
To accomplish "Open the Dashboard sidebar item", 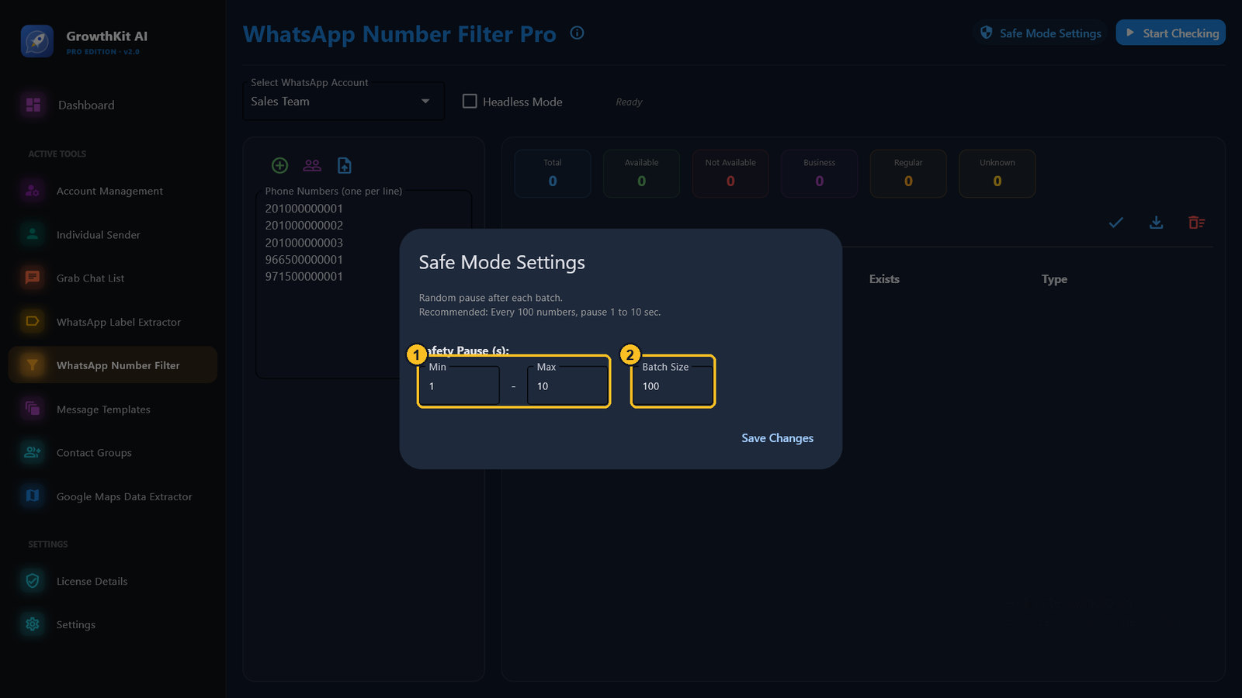I will pyautogui.click(x=113, y=105).
